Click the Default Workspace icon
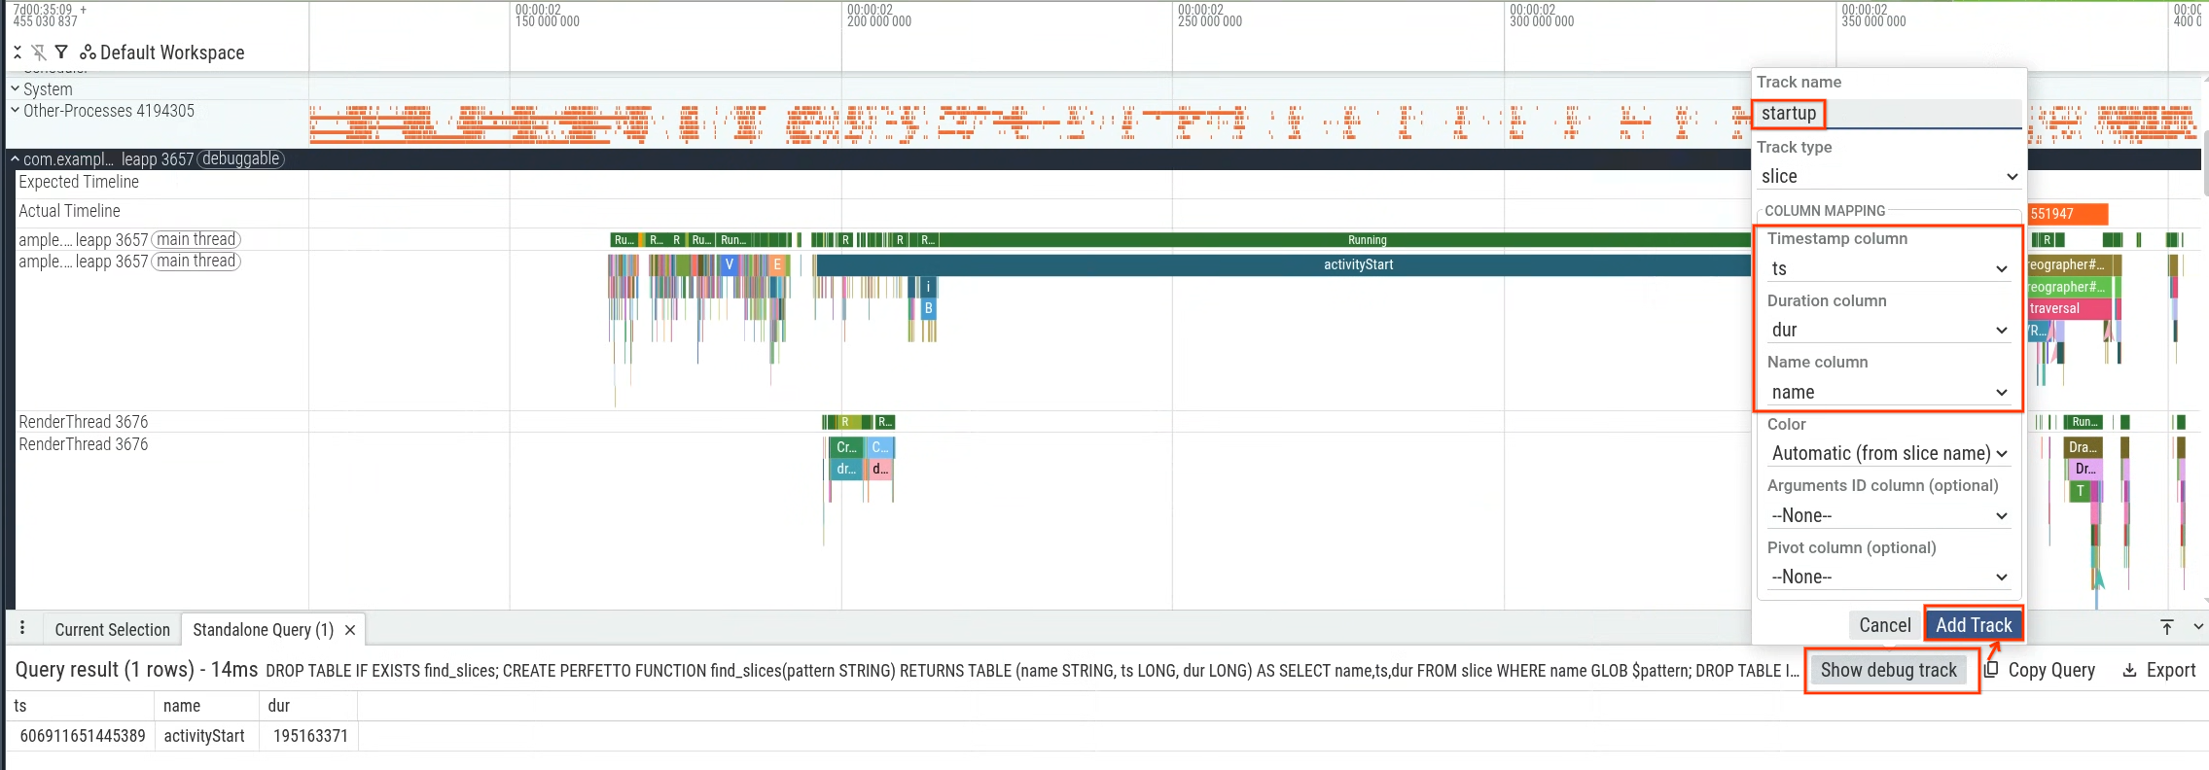 [x=88, y=52]
